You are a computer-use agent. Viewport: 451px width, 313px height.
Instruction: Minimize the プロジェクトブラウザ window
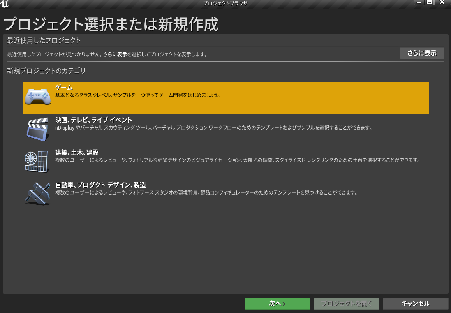click(419, 2)
